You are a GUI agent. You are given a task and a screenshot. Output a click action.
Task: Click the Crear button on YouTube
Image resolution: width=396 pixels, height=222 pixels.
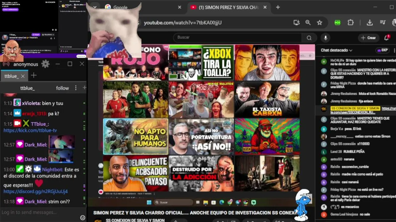(x=368, y=38)
